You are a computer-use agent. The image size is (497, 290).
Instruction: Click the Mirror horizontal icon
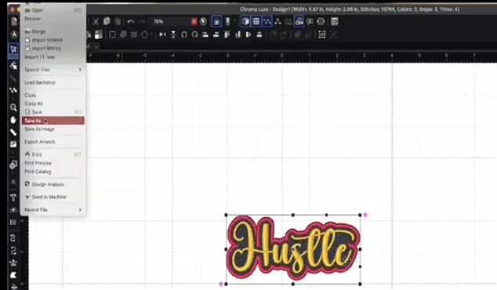(162, 34)
